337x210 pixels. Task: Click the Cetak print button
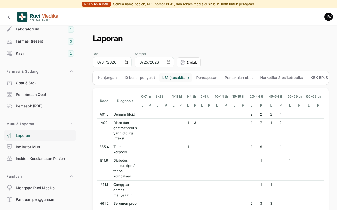point(189,62)
